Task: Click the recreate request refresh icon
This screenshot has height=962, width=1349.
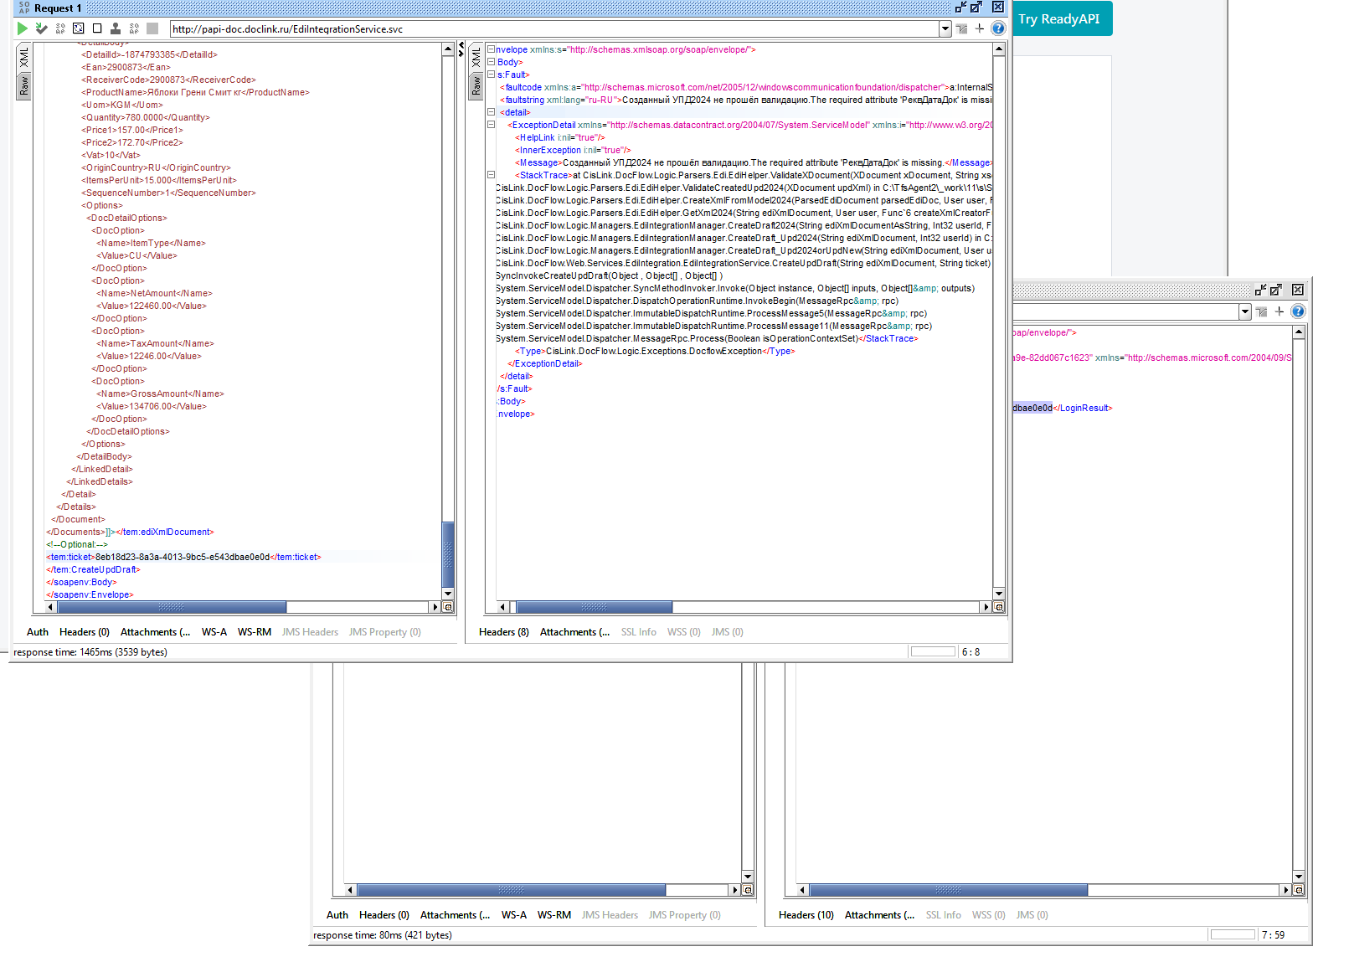Action: [x=79, y=28]
